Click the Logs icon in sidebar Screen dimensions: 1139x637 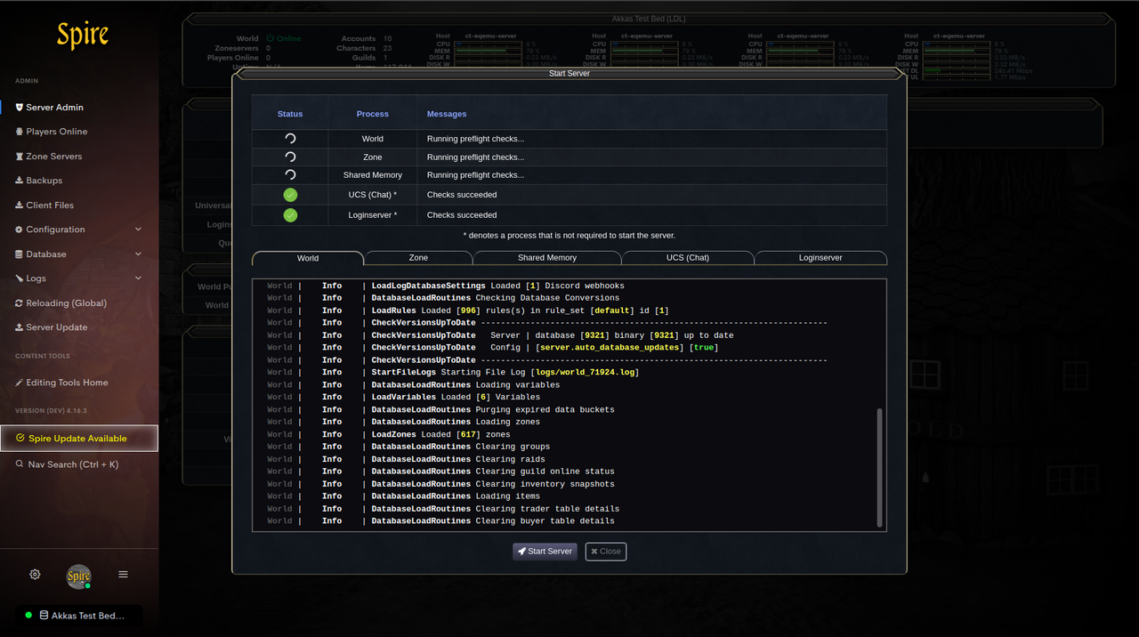coord(19,278)
